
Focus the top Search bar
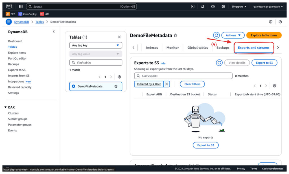(x=81, y=6)
